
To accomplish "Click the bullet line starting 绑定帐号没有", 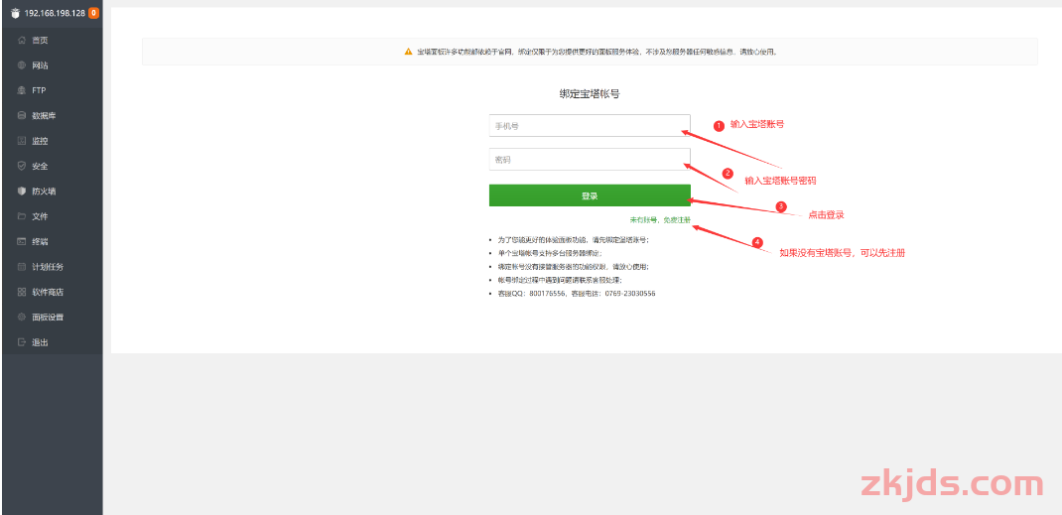I will point(573,267).
